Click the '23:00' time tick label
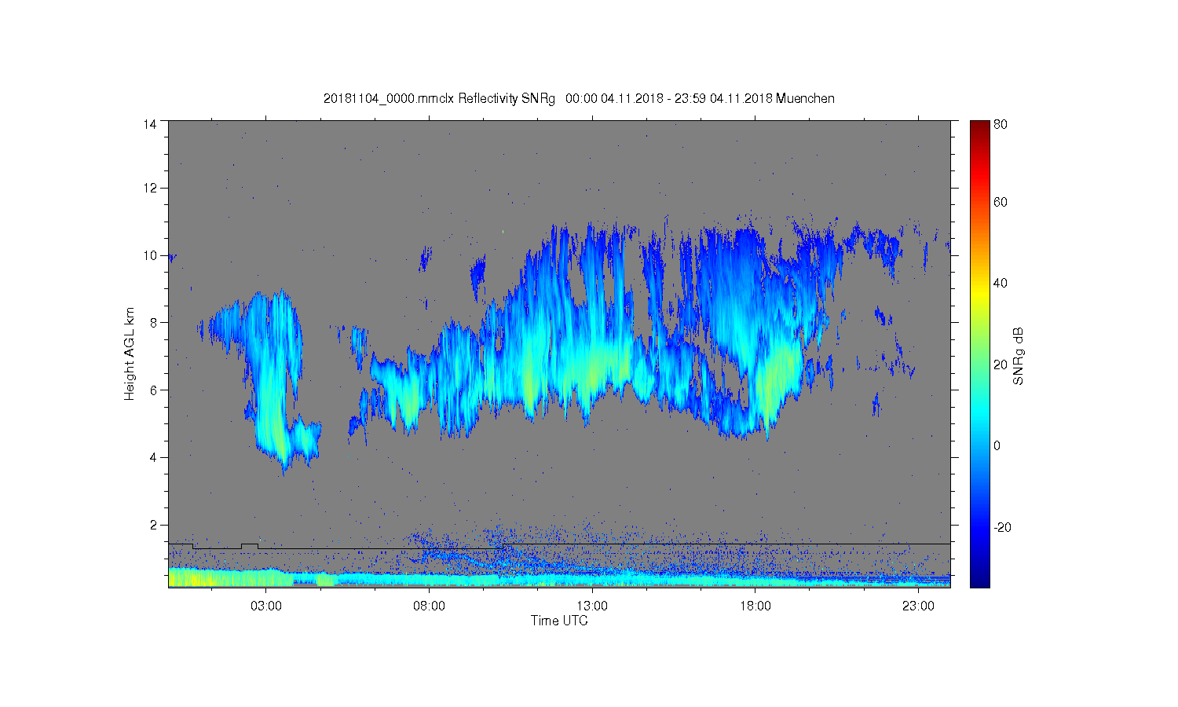Image resolution: width=1178 pixels, height=707 pixels. coord(918,606)
